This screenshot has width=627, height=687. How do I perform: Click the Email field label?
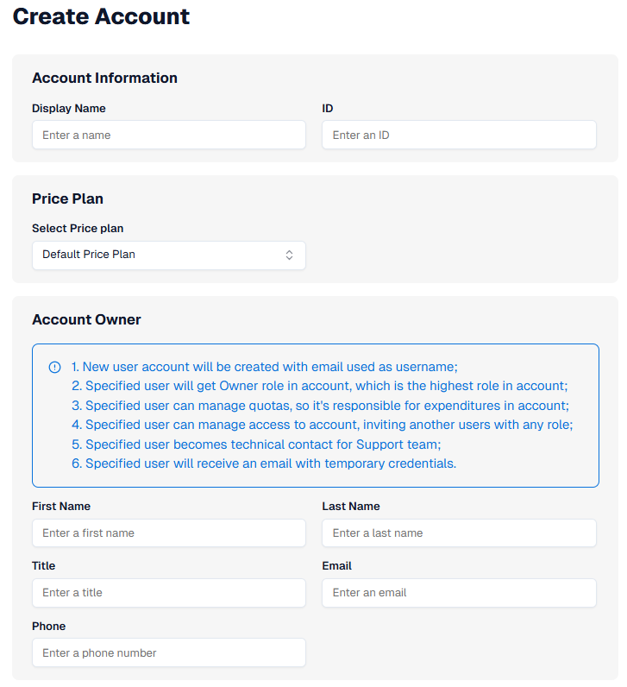[337, 566]
